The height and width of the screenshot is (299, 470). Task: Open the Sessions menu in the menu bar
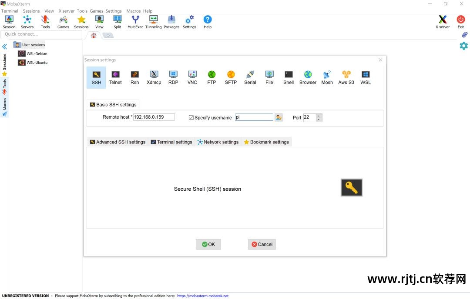coord(31,11)
